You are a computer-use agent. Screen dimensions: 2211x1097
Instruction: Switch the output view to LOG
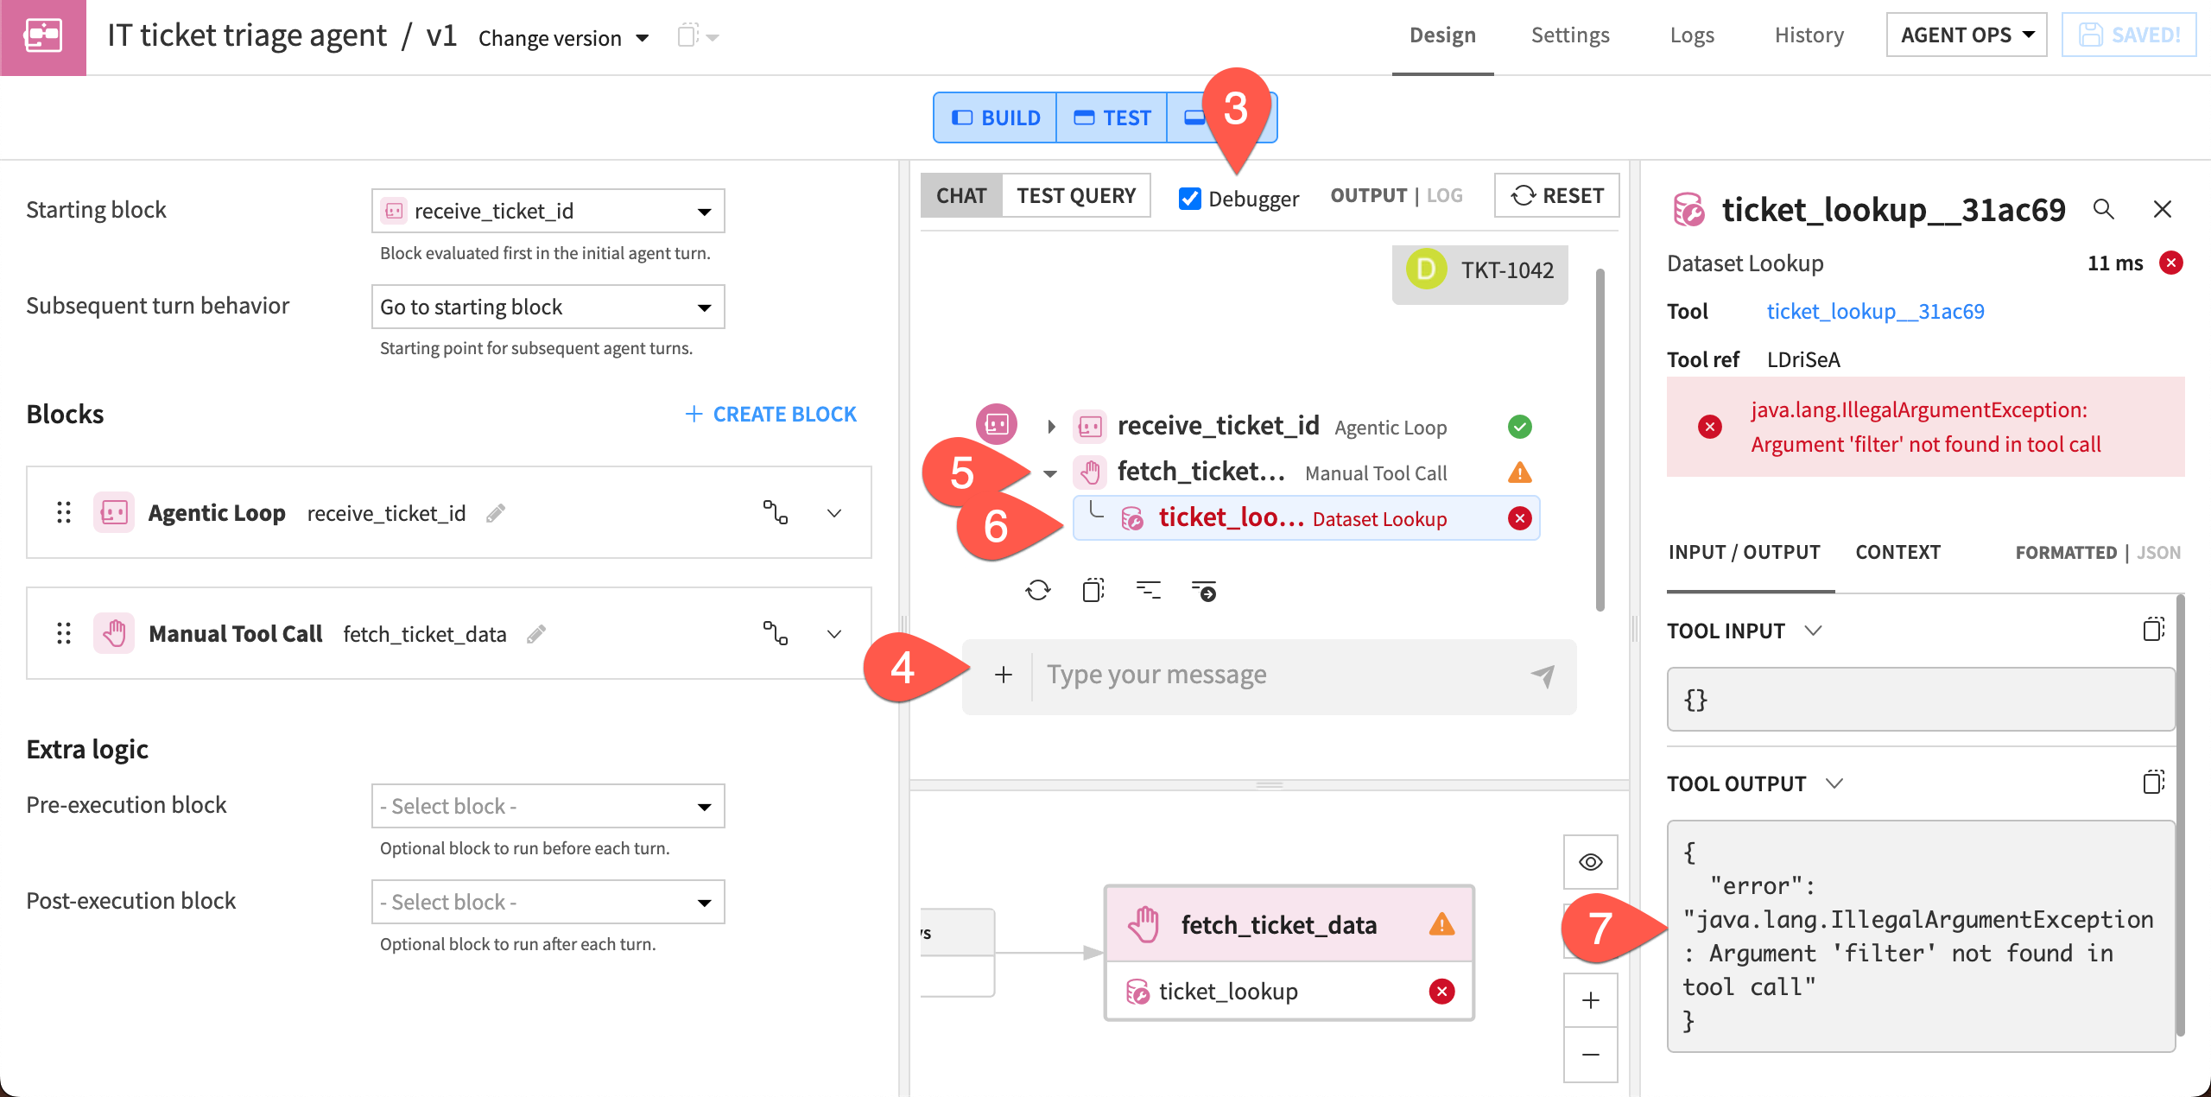coord(1445,196)
